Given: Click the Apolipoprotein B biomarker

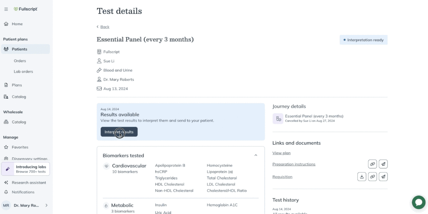Looking at the screenshot, I should tap(170, 166).
